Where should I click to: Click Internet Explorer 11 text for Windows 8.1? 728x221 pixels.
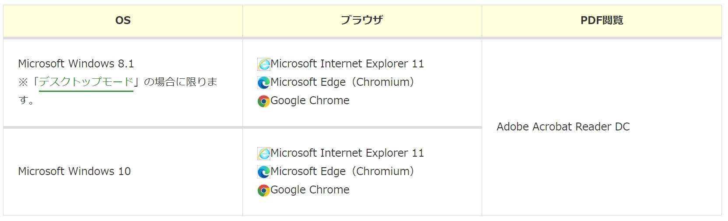347,64
